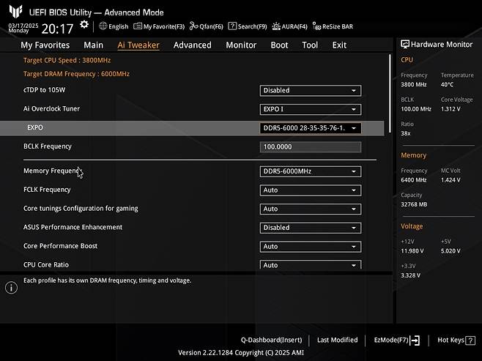Open the Monitor tab
This screenshot has height=361, width=482.
[241, 45]
